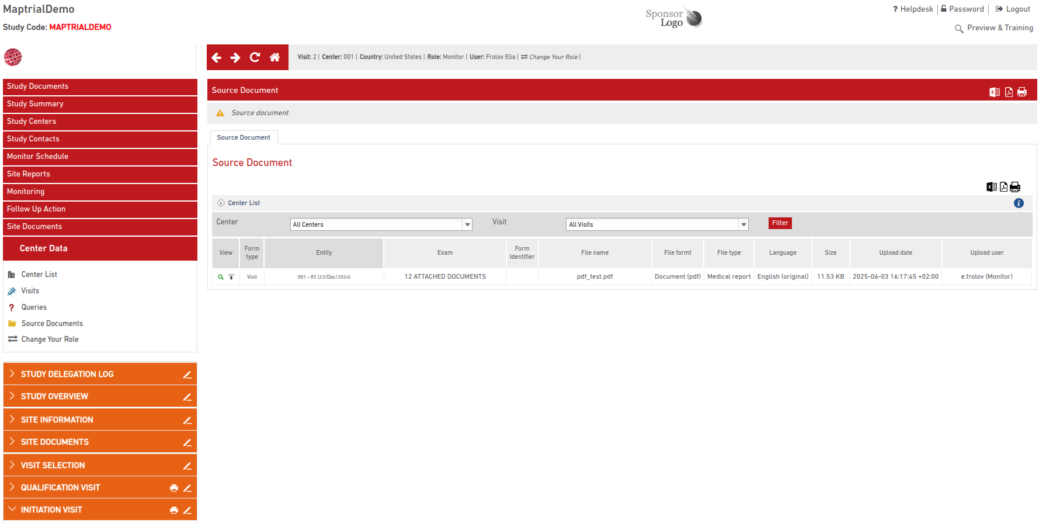Click black PDF export icon above table
Screen dimensions: 1039x523
click(1003, 187)
